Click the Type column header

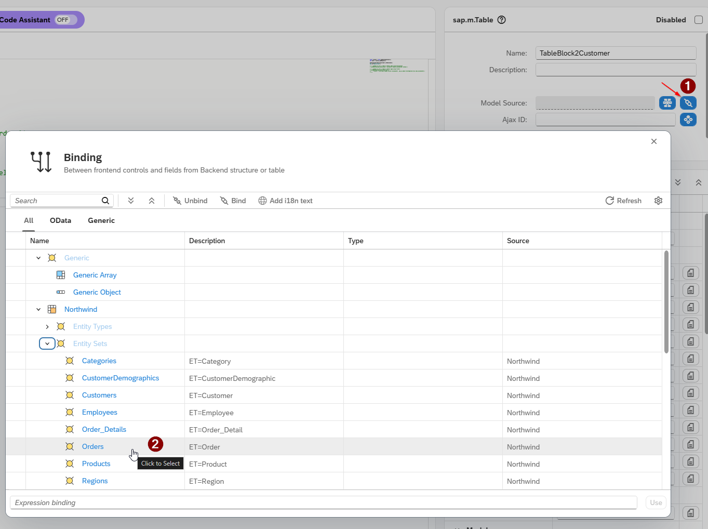tap(423, 241)
